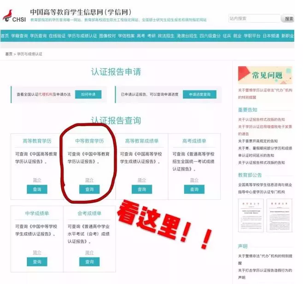Open first 关于认证报告样式改版的告知 link
This screenshot has height=284, width=303.
tap(262, 119)
